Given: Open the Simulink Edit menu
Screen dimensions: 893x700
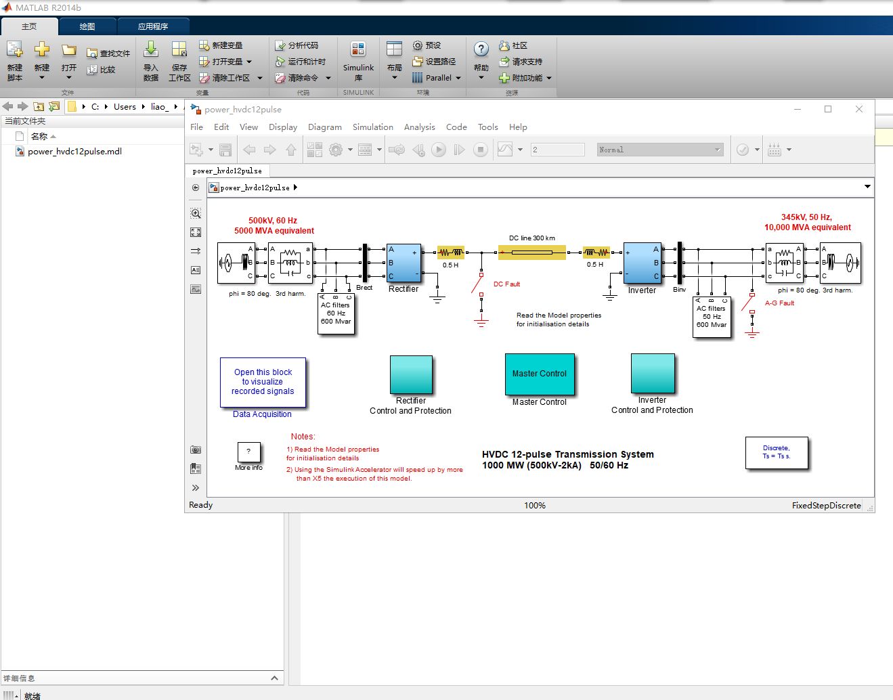Looking at the screenshot, I should click(x=221, y=127).
